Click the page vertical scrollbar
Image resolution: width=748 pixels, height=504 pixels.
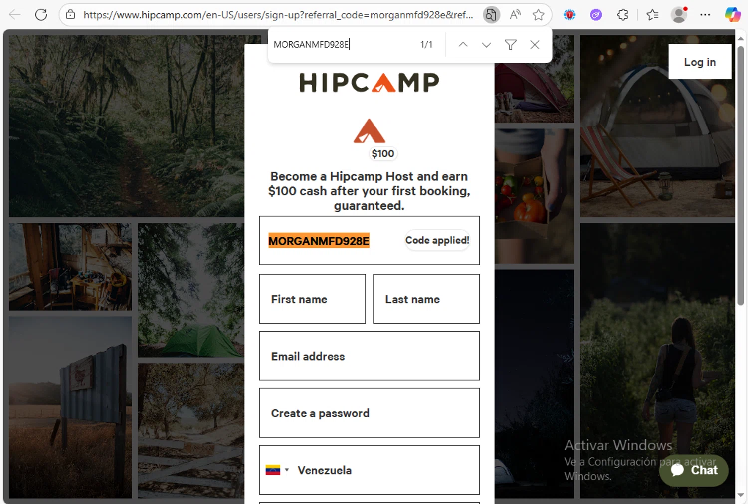741,175
